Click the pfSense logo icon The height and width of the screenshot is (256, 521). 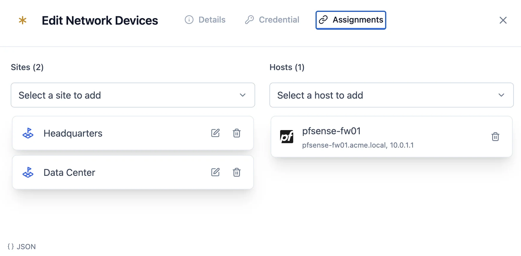(287, 137)
